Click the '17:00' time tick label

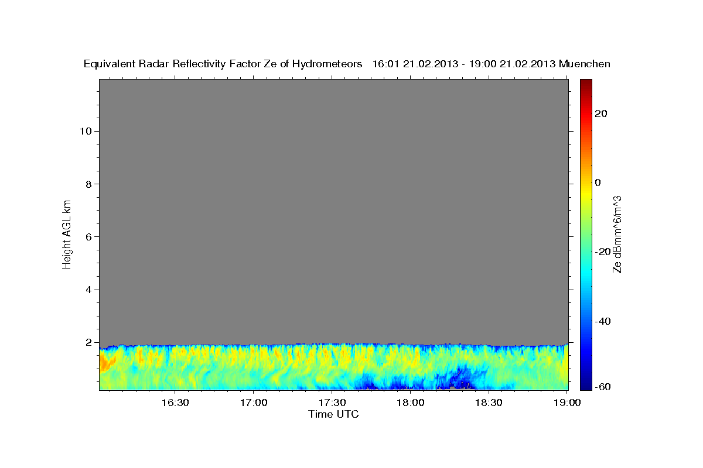click(x=254, y=403)
